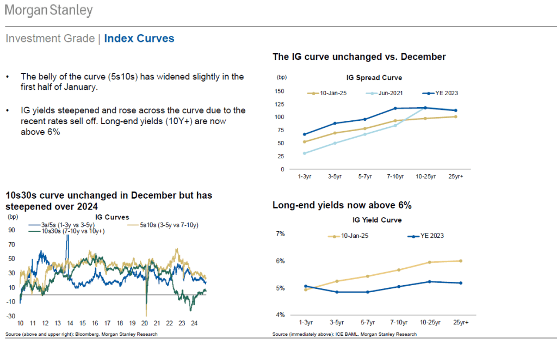
Task: Click the "Index Curves" heading
Action: (x=139, y=39)
